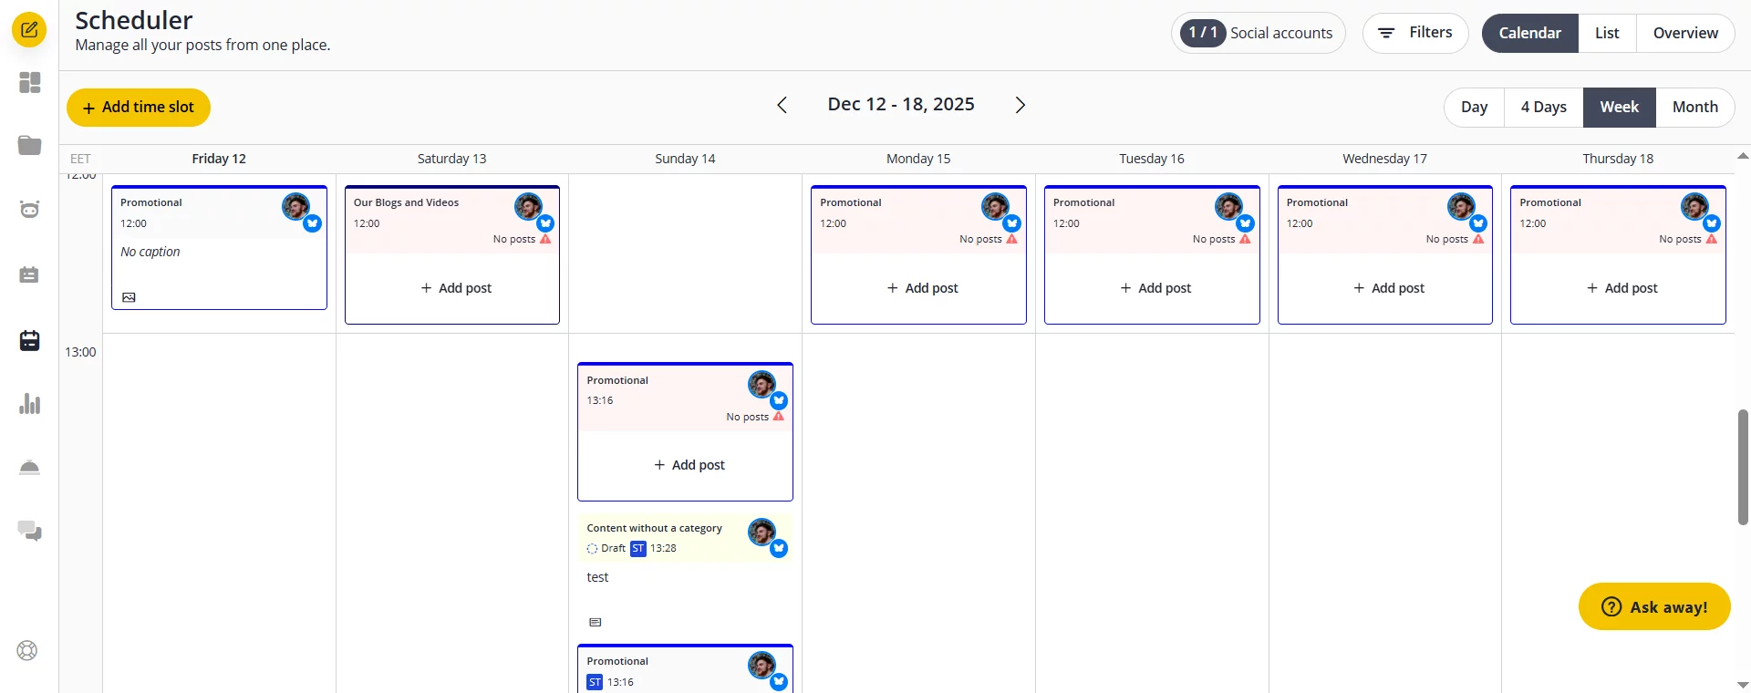This screenshot has width=1751, height=693.
Task: Open the 1/1 Social accounts selector
Action: [1258, 33]
